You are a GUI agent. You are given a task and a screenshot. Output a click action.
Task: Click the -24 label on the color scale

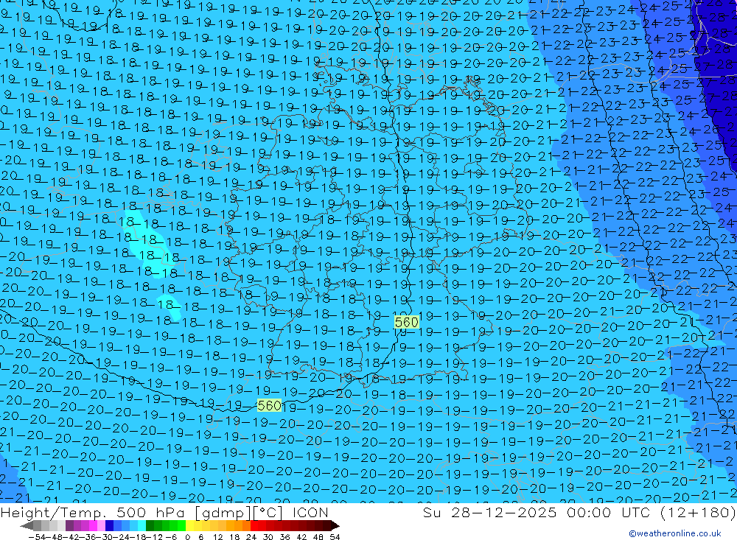pyautogui.click(x=122, y=537)
